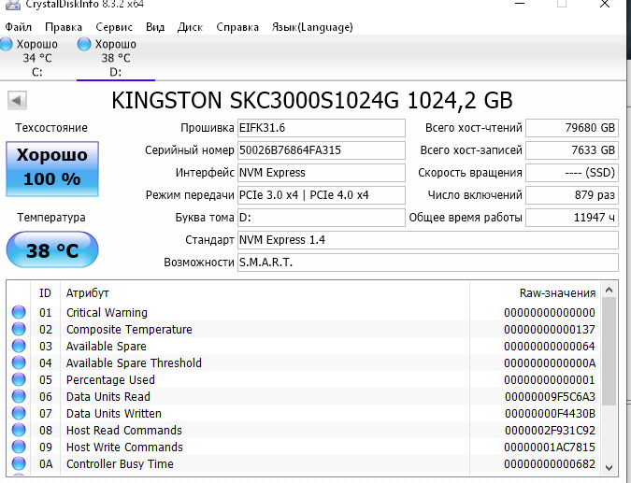Click total host reads value 79680 GB
631x483 pixels.
(572, 128)
